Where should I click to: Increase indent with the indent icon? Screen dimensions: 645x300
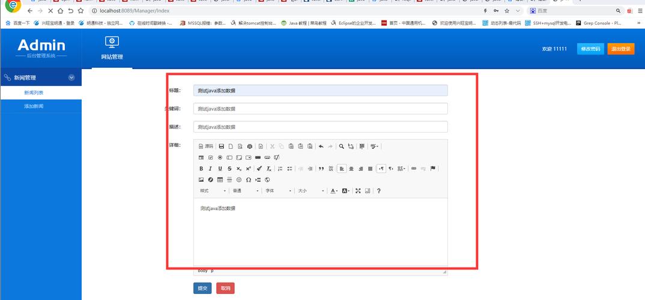(x=310, y=169)
